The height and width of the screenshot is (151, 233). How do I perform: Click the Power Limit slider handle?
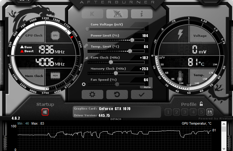point(132,40)
